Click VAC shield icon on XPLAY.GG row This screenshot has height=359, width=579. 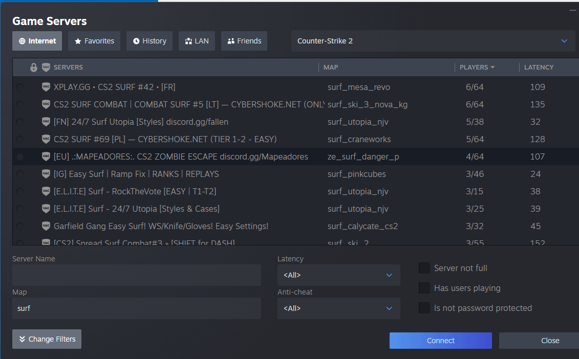tap(46, 87)
